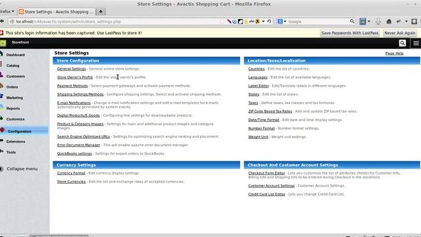Click Save Passwords With LastPass button
Screen dimensions: 421x237
coord(349,33)
